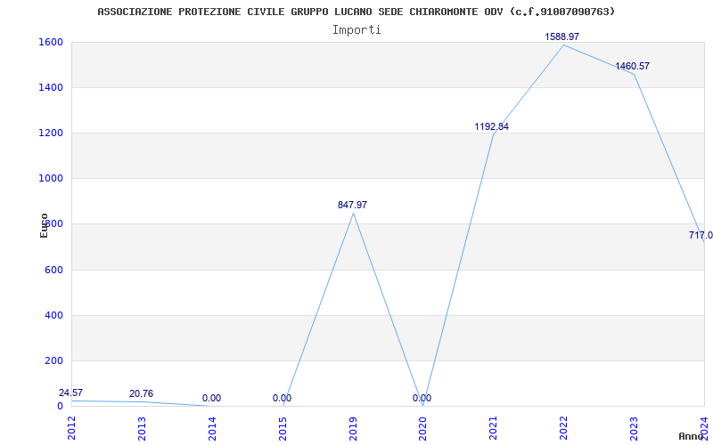This screenshot has width=713, height=445.
Task: Click the ASSOCIAZIONE PROTEZIONE CIVILE chart title
Action: [x=356, y=12]
